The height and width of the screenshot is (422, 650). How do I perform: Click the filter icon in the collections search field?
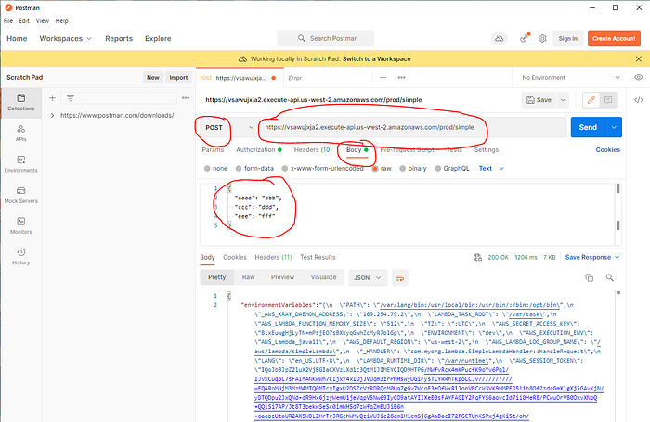71,98
